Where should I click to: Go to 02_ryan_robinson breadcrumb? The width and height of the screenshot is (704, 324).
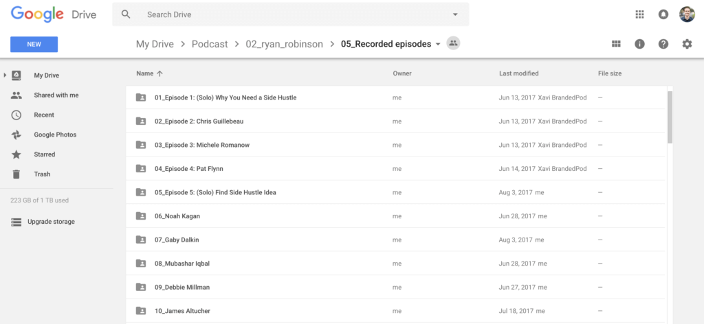pos(284,44)
